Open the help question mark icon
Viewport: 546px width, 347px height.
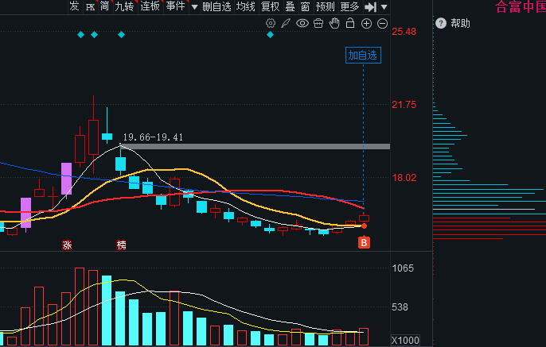point(441,23)
